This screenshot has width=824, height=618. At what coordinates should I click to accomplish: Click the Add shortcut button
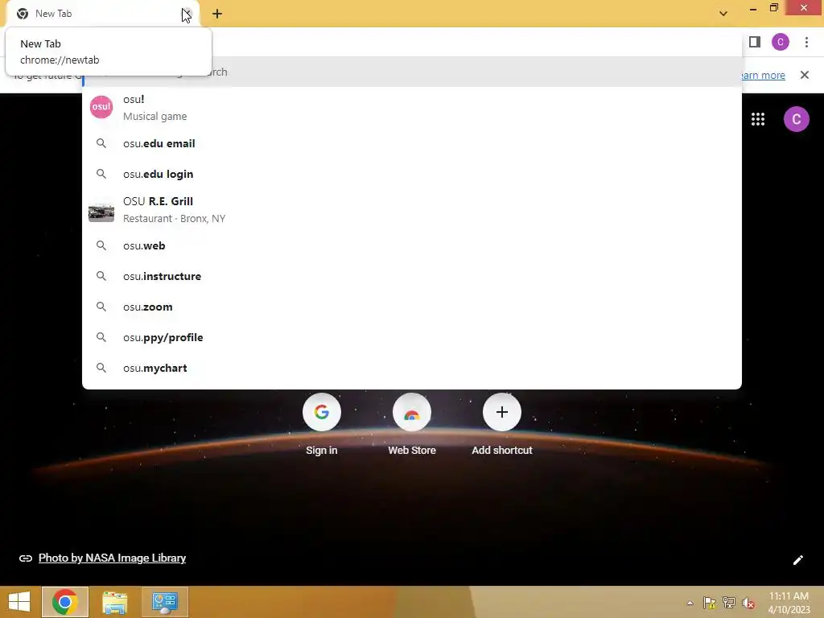[x=502, y=425]
